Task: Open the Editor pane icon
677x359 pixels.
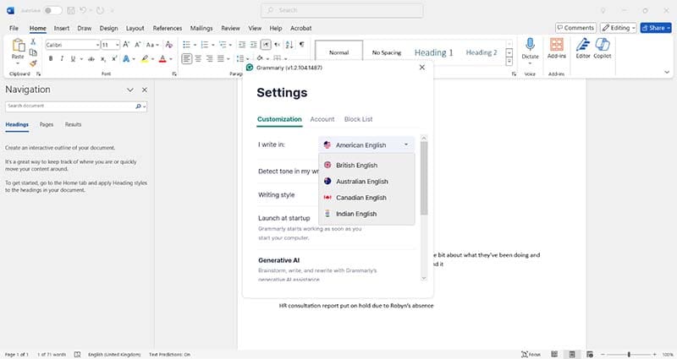Action: pyautogui.click(x=583, y=45)
